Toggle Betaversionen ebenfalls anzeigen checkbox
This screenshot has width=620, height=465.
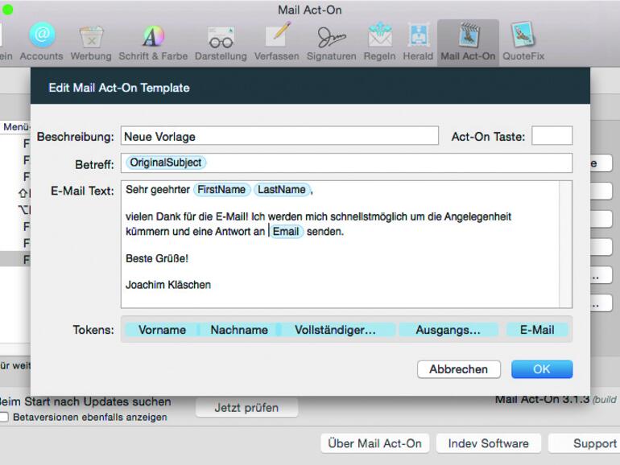(x=5, y=417)
